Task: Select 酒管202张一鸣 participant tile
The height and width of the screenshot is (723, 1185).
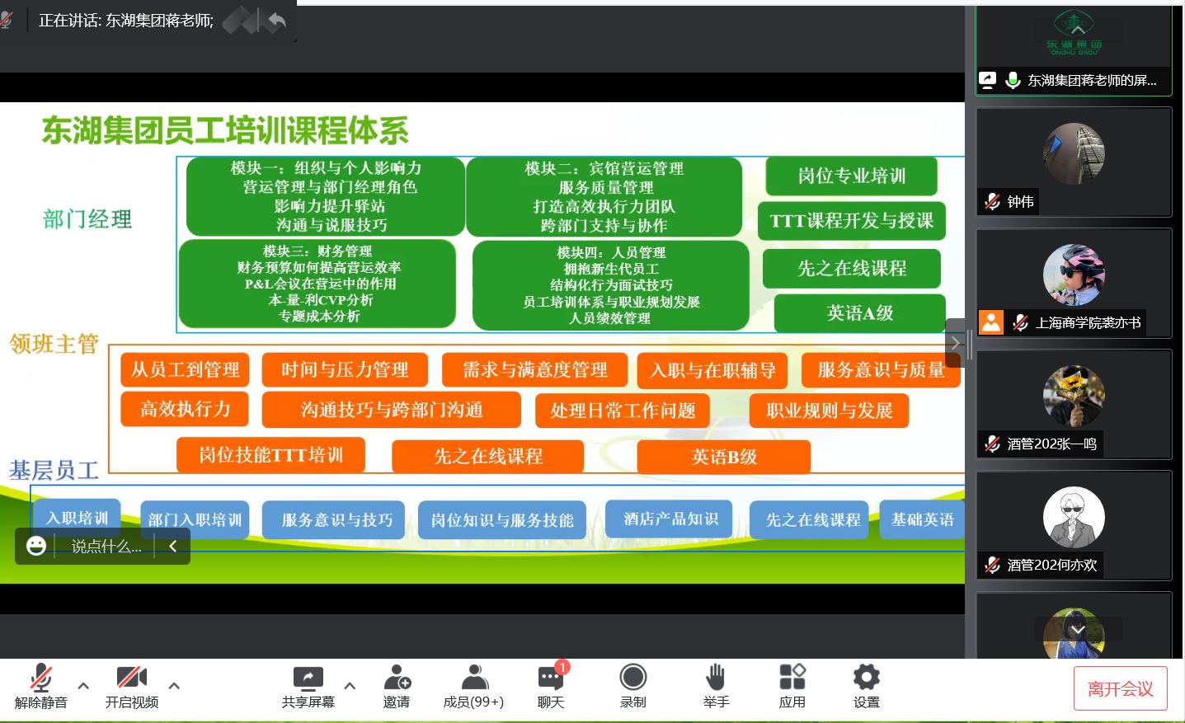Action: 1074,405
